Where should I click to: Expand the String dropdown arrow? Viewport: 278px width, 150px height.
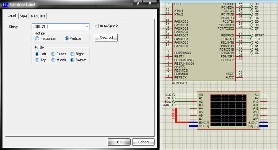pyautogui.click(x=87, y=27)
